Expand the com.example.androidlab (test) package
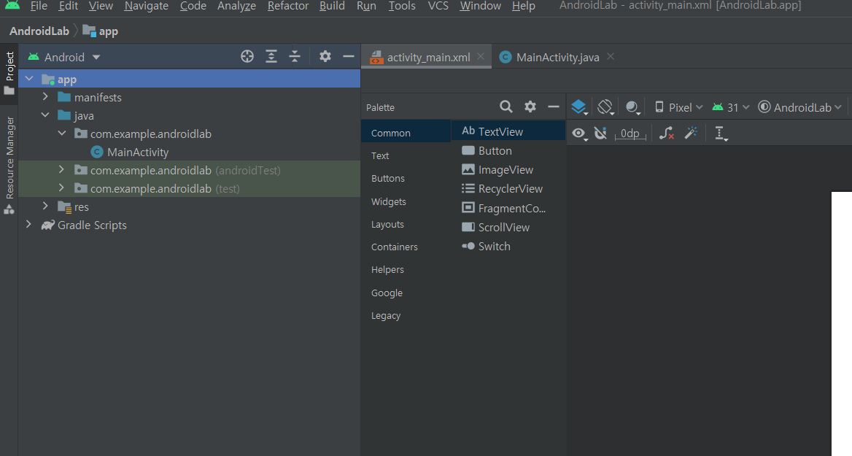This screenshot has width=852, height=456. [x=61, y=188]
